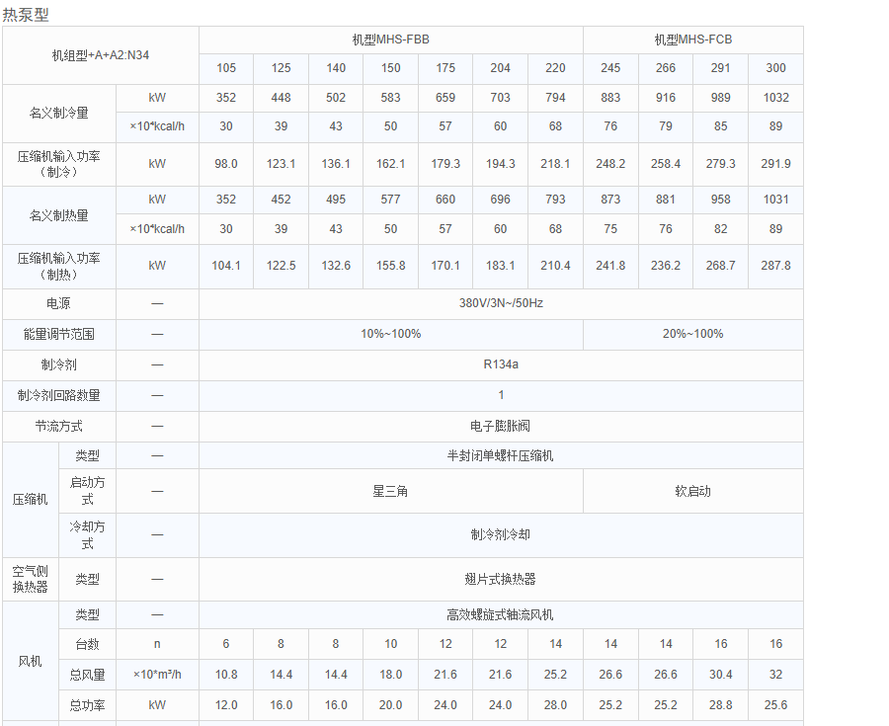This screenshot has width=889, height=726.
Task: Click the 星三角 startup method cell
Action: pos(391,490)
